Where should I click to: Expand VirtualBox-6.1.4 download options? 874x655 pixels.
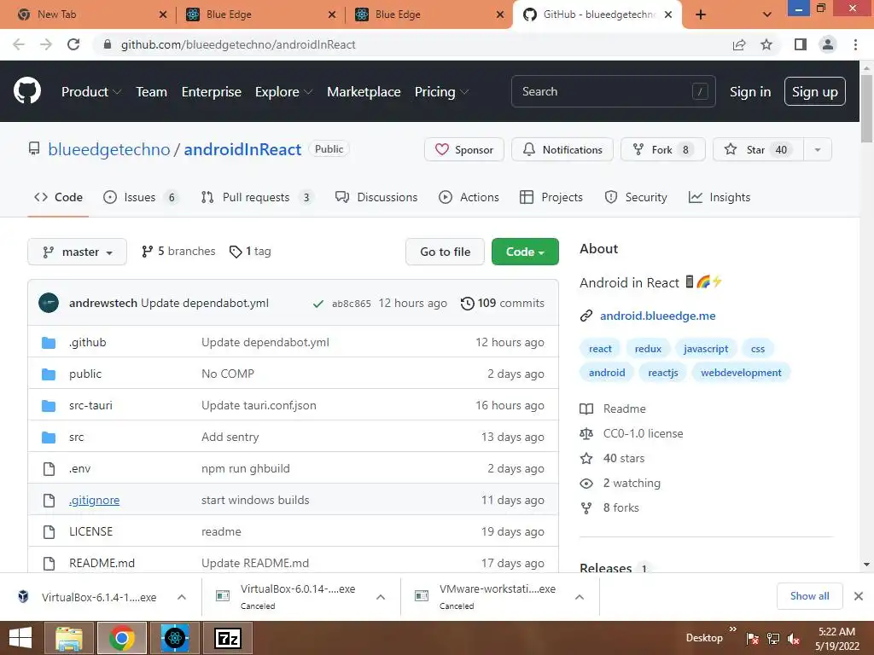click(x=182, y=597)
